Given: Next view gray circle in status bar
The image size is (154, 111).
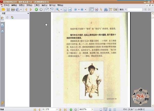Looking at the screenshot, I should click(75, 109).
